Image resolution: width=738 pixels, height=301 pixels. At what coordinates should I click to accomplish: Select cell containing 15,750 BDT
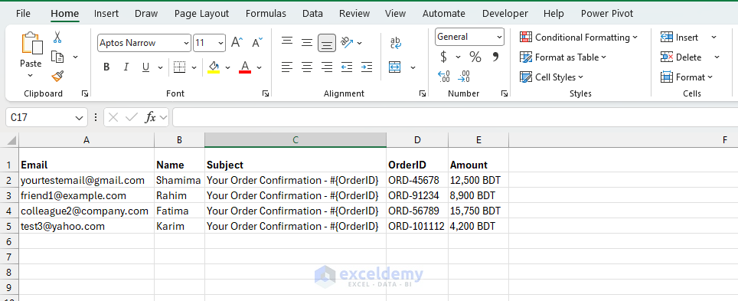(x=478, y=211)
